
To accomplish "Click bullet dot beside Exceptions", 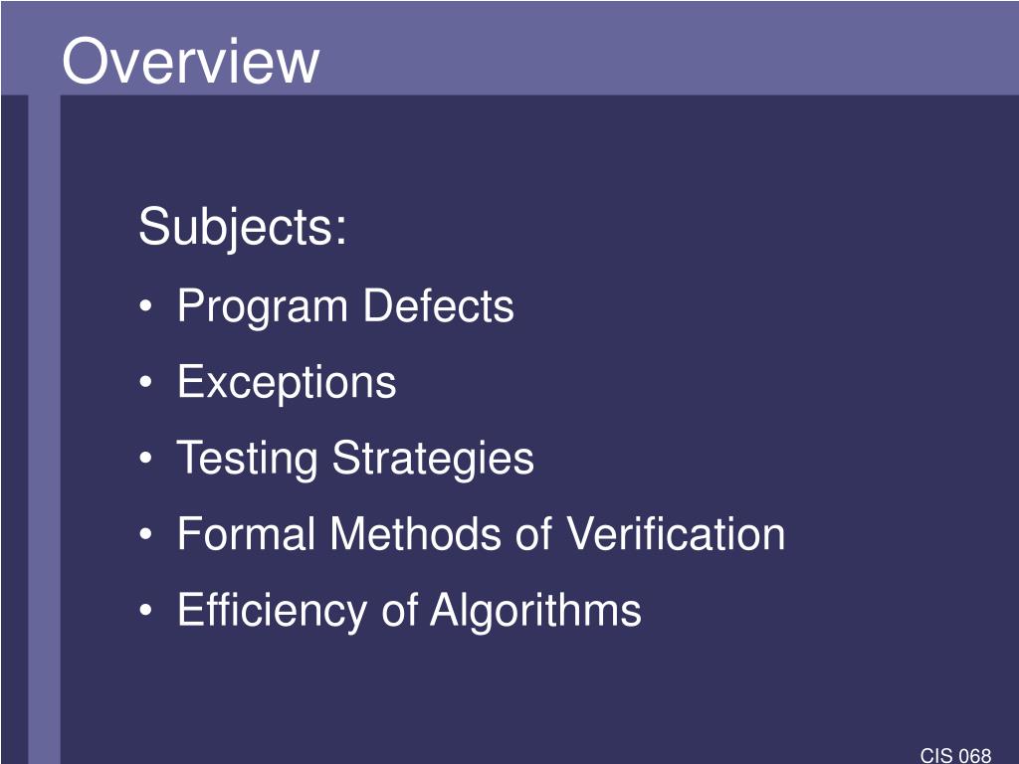I will 145,382.
